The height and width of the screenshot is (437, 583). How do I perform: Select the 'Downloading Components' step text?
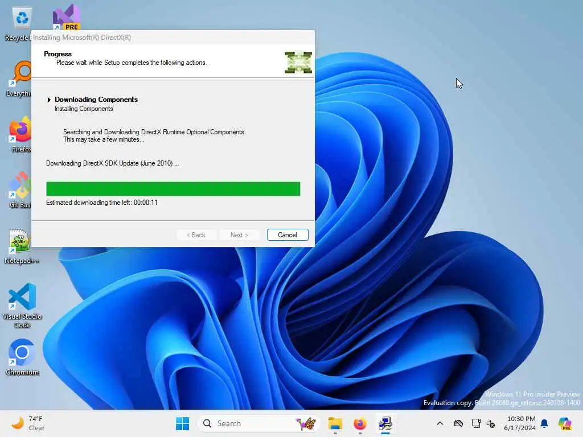(96, 100)
